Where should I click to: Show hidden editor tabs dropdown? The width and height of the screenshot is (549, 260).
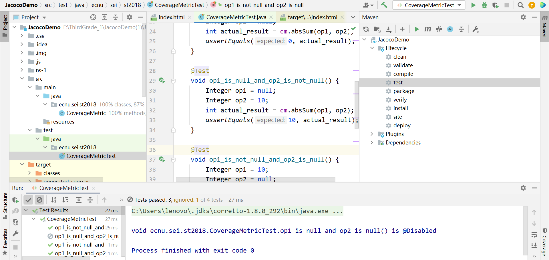[x=353, y=17]
